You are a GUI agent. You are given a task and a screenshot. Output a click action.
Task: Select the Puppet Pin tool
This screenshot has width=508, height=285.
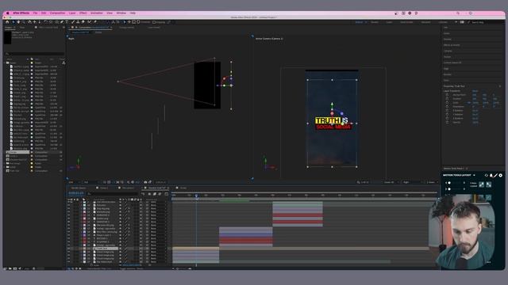95,22
